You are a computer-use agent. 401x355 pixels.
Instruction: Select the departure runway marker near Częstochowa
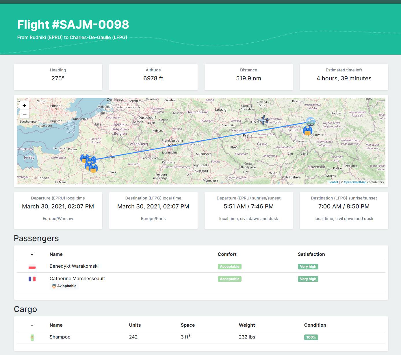310,121
